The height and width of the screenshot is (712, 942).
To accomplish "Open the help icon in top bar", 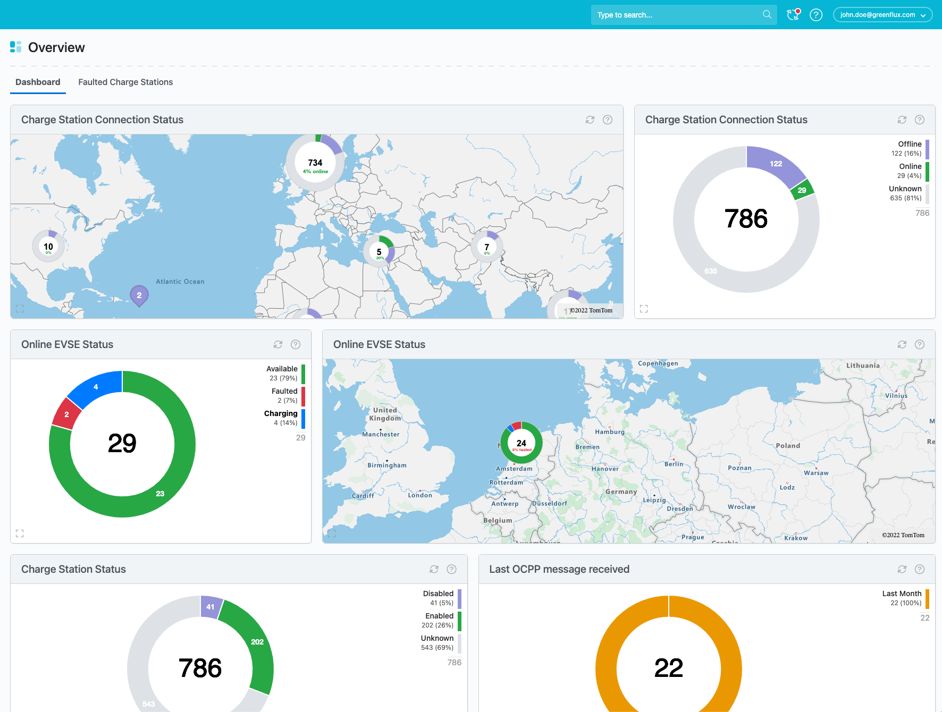I will [x=816, y=15].
